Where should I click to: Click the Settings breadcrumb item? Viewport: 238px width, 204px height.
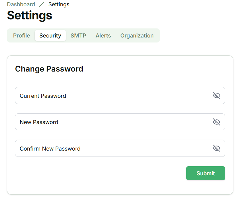tap(59, 4)
